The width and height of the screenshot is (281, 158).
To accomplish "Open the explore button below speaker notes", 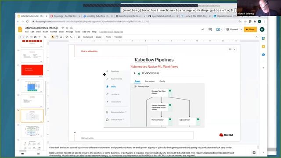I will [254, 153].
